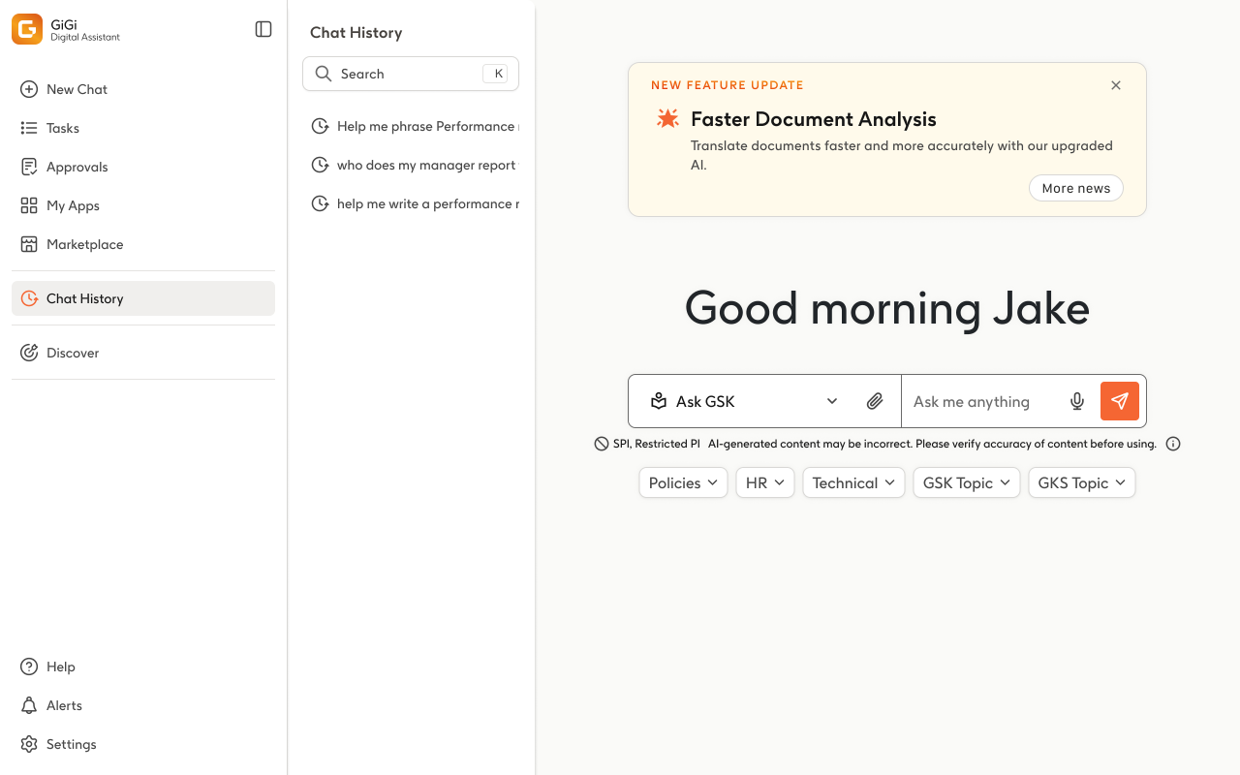This screenshot has height=775, width=1240.
Task: Click the Good morning Jake greeting
Action: [887, 309]
